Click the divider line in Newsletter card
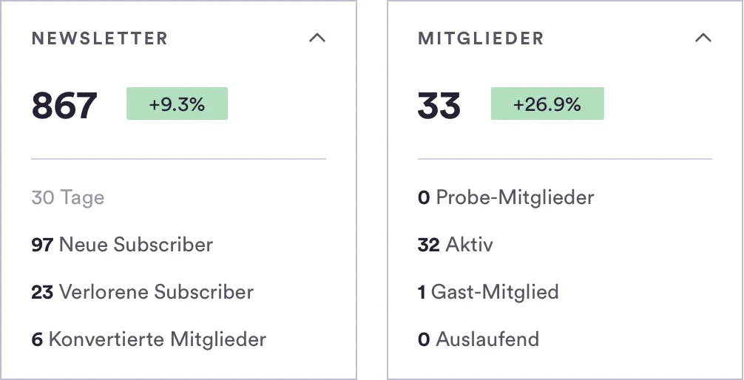Image resolution: width=744 pixels, height=380 pixels. (178, 159)
